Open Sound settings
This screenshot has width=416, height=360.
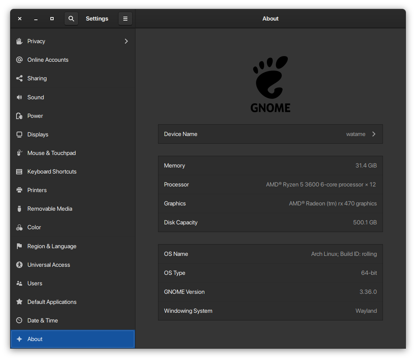73,97
